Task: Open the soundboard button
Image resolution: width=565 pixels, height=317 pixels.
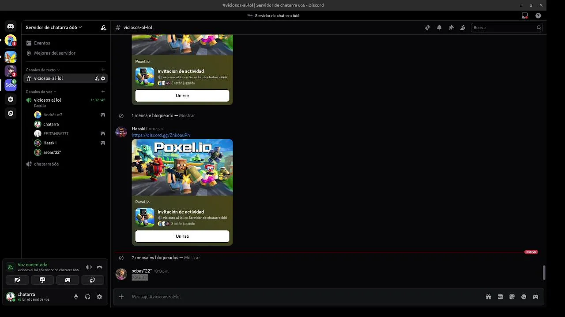Action: pyautogui.click(x=93, y=280)
